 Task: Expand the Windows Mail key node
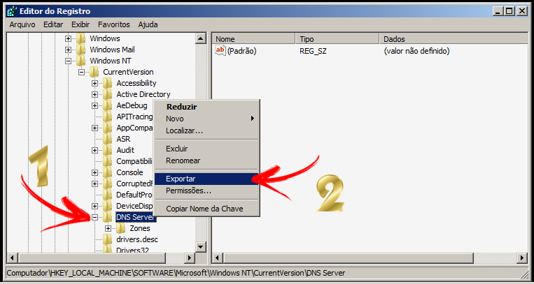(x=68, y=50)
